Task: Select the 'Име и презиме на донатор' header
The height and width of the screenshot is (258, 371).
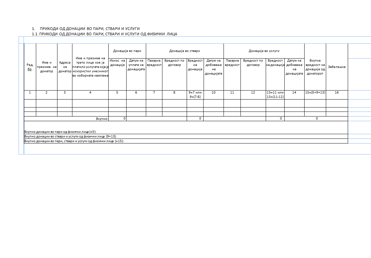Action: pyautogui.click(x=46, y=67)
